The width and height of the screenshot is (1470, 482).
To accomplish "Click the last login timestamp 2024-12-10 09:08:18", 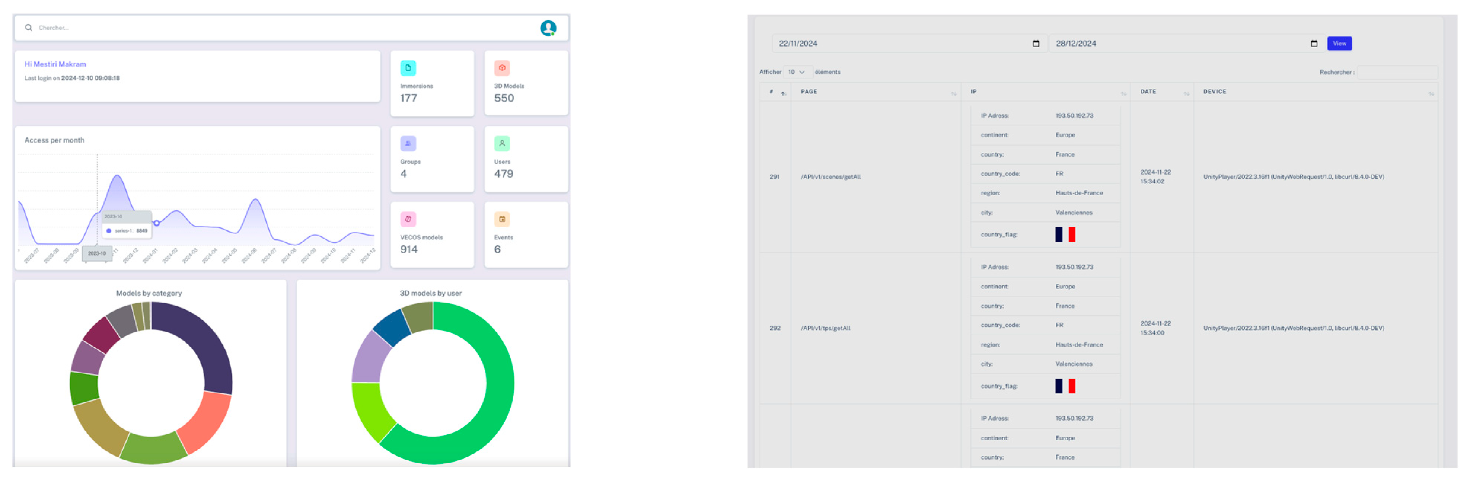I will [90, 78].
